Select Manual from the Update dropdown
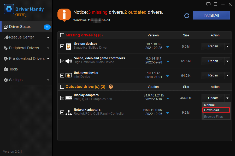Screen dimensions: 235x156 (x=209, y=105)
